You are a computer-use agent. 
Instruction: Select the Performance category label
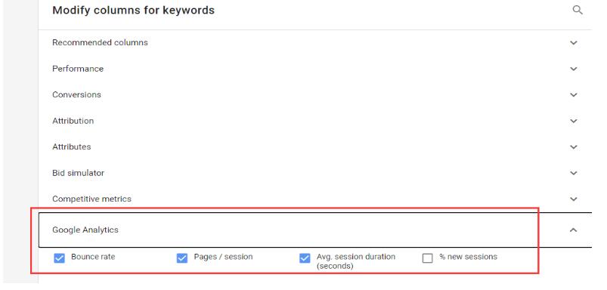(78, 69)
